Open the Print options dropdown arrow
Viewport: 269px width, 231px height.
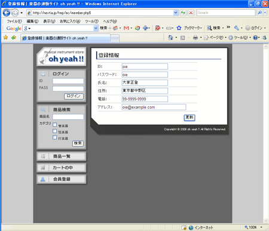(x=201, y=38)
